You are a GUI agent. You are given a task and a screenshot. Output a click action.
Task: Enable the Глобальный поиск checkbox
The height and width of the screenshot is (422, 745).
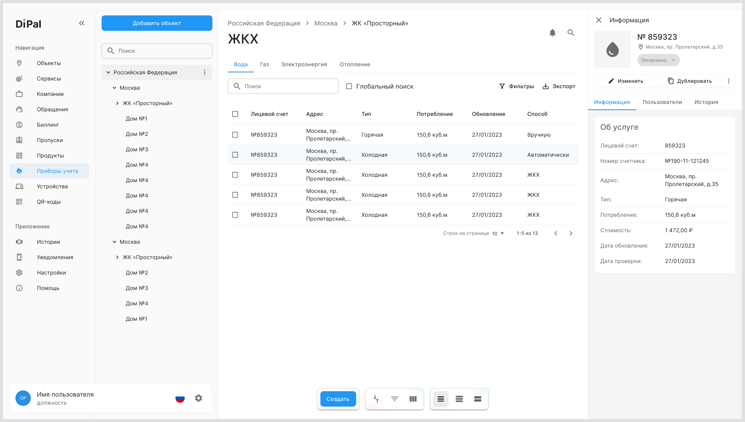coord(349,86)
